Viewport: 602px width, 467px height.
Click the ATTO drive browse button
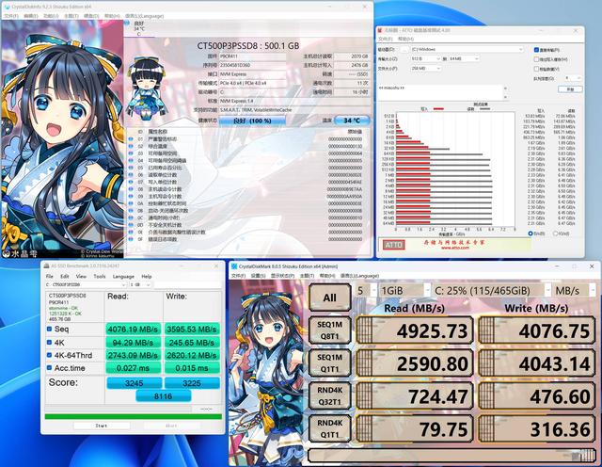[404, 50]
